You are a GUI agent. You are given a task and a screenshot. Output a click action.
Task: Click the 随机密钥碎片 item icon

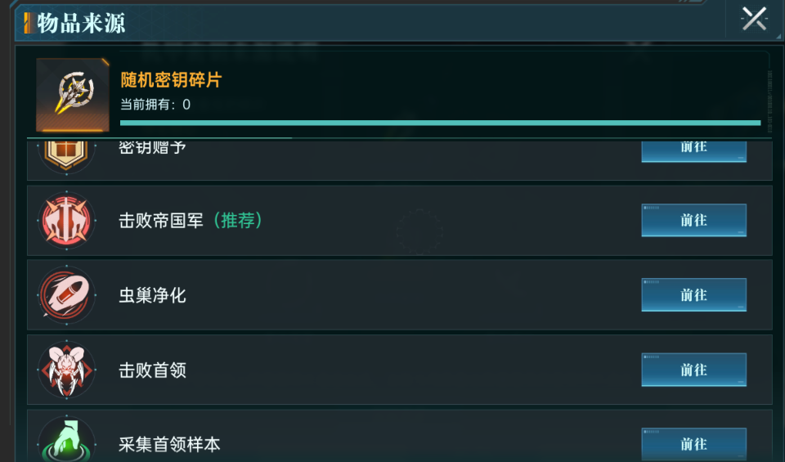click(x=73, y=95)
